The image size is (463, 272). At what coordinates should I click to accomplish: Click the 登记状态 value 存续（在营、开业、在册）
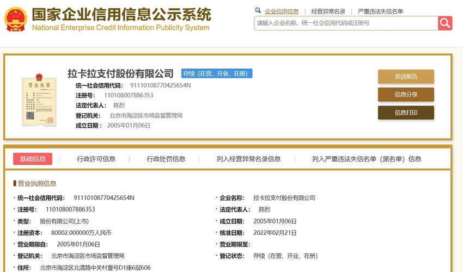coord(285,256)
